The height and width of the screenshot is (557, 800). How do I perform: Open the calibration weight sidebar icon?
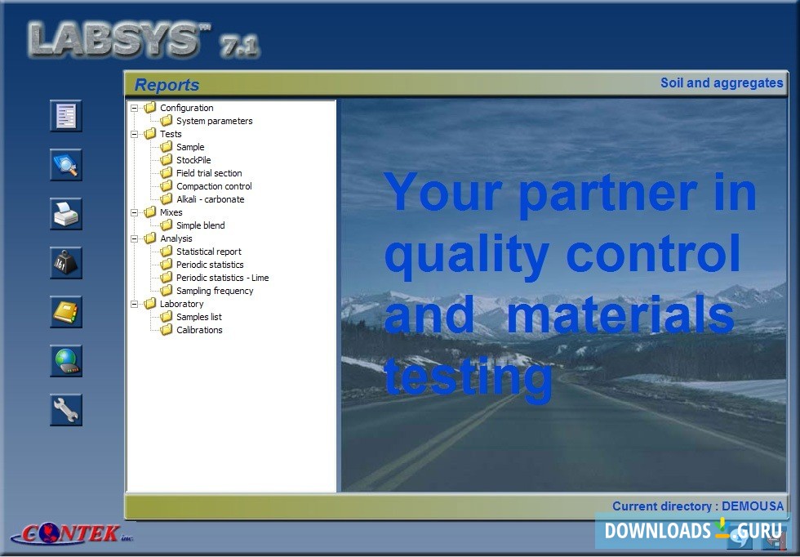point(66,263)
